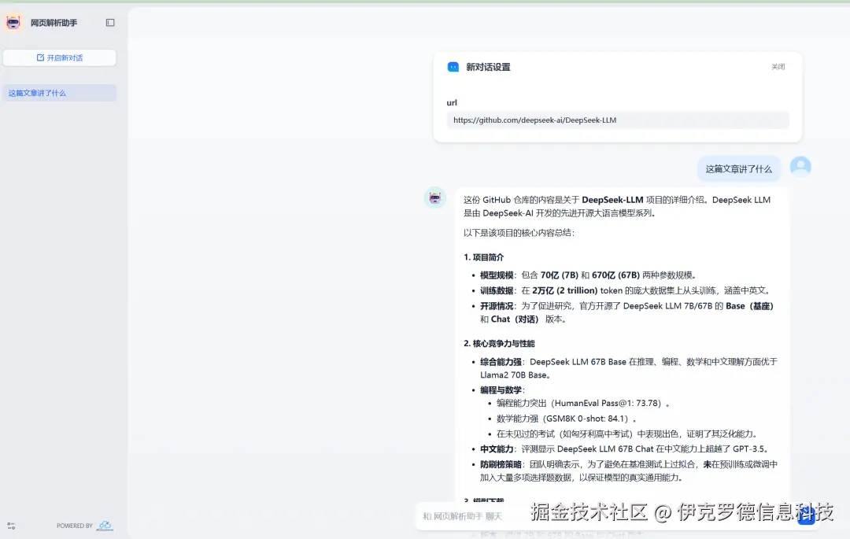
Task: Click the 1. 项目简介 heading
Action: [x=483, y=257]
